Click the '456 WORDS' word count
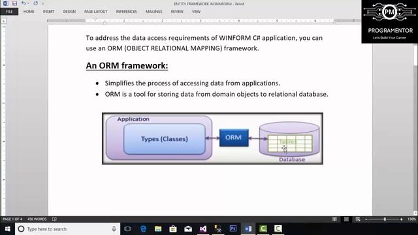This screenshot has width=418, height=235. tap(37, 219)
